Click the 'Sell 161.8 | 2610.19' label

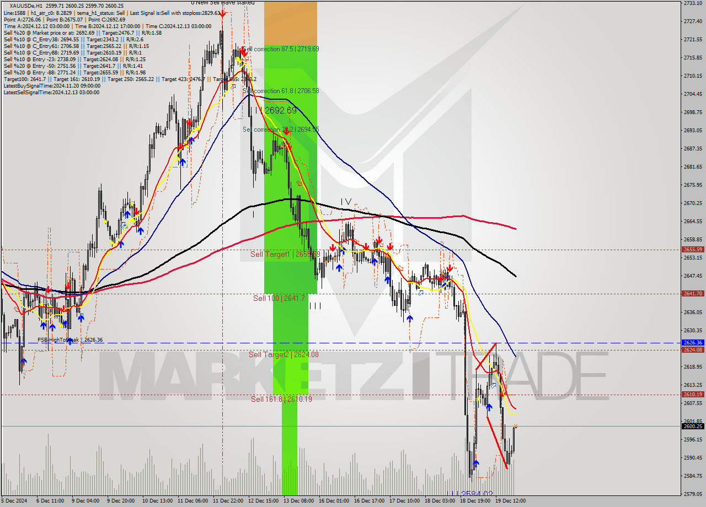point(281,399)
